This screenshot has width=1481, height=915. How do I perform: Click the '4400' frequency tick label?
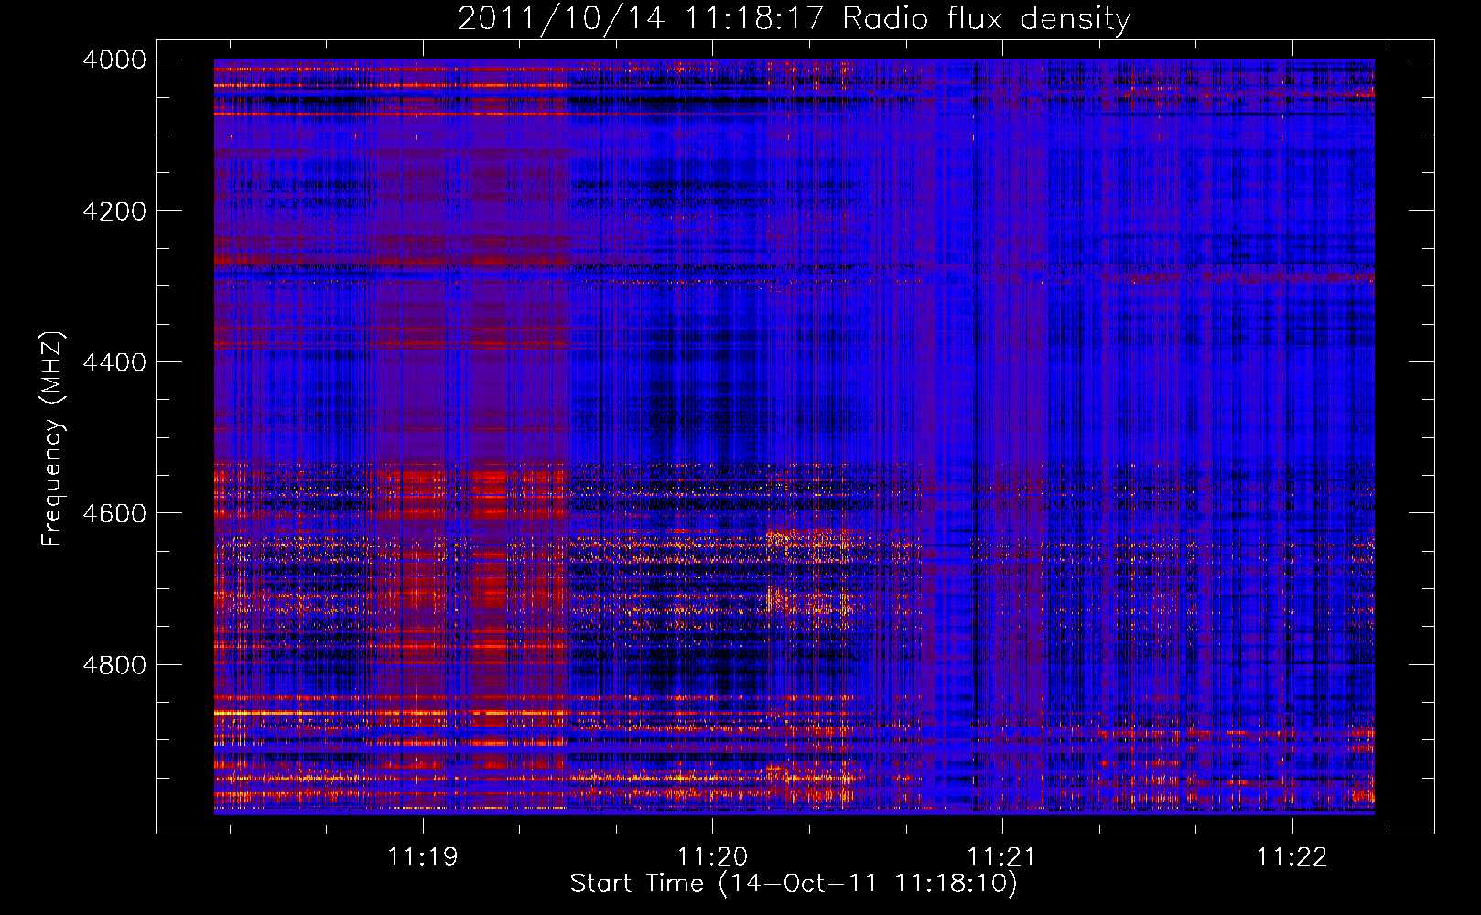pos(114,362)
